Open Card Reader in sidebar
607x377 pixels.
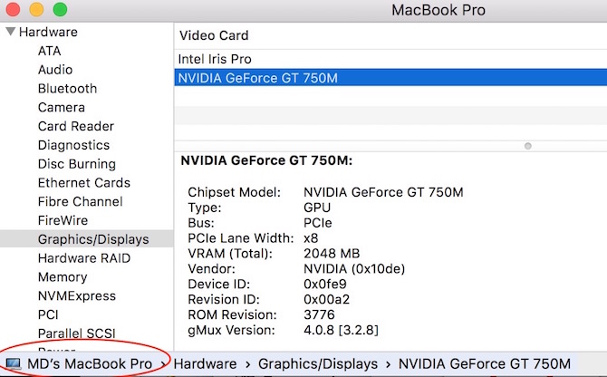click(x=76, y=127)
